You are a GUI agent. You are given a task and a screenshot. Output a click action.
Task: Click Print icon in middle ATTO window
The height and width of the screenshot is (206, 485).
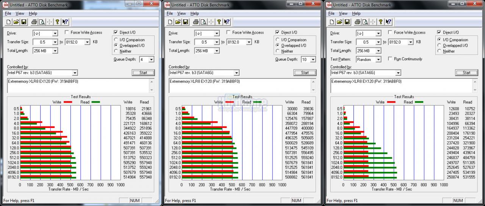196,22
